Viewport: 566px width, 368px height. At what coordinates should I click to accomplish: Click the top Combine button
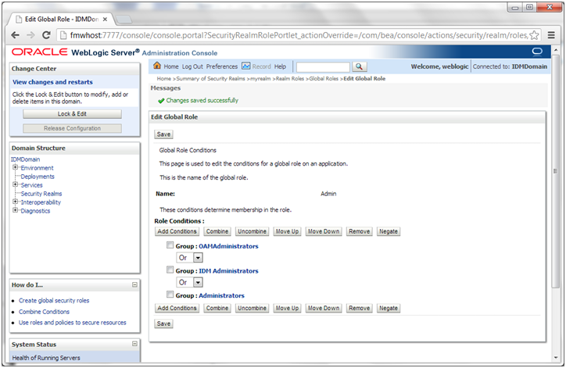pyautogui.click(x=217, y=231)
